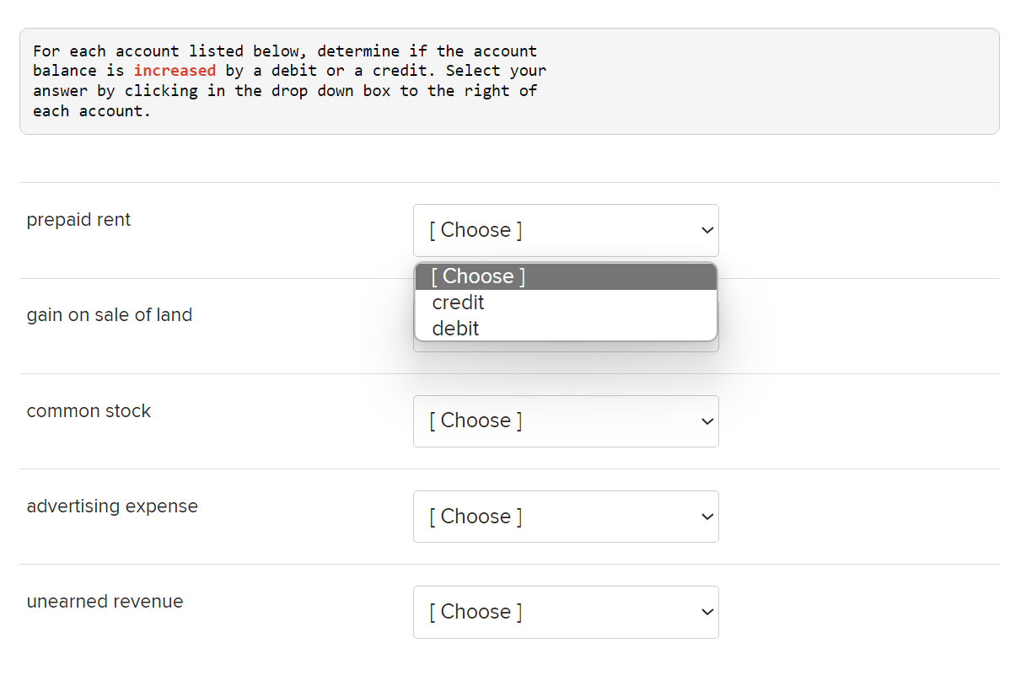This screenshot has width=1010, height=675.
Task: Click chevron arrow of prepaid rent dropdown
Action: pos(707,230)
